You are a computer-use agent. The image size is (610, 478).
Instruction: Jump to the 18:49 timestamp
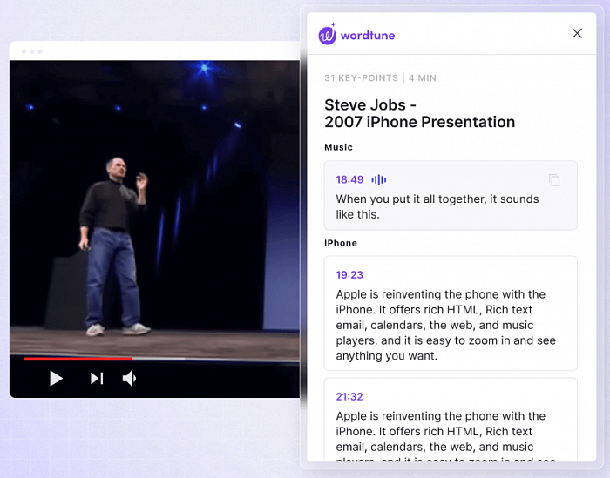(x=349, y=179)
